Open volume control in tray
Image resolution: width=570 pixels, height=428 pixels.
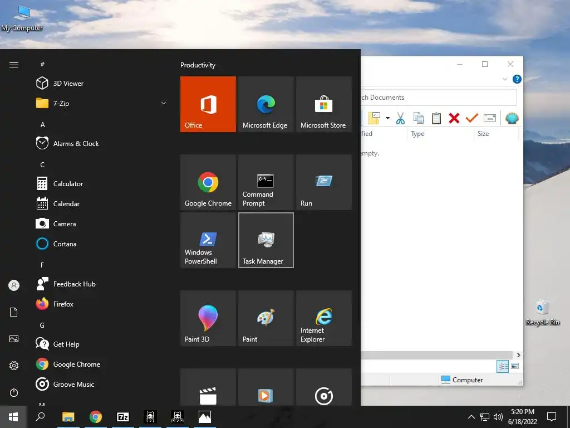click(x=498, y=417)
